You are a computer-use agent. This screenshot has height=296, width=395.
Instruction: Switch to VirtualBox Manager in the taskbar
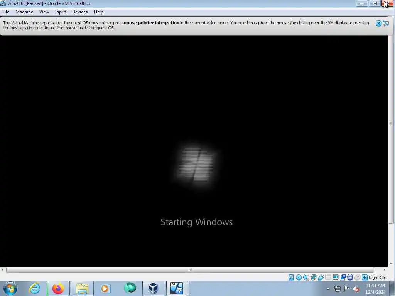[154, 288]
